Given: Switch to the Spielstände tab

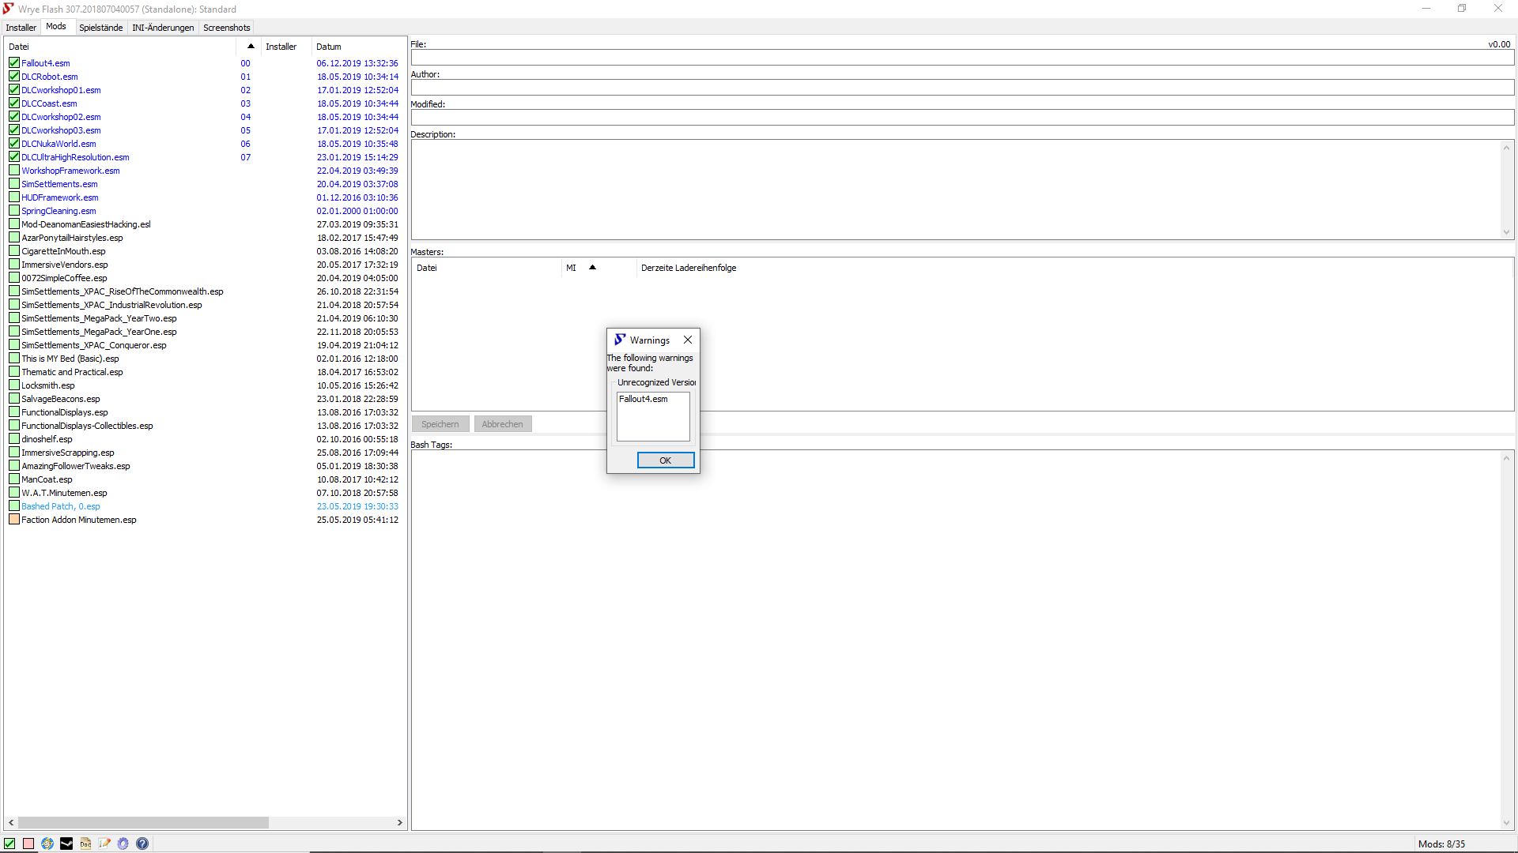Looking at the screenshot, I should pyautogui.click(x=100, y=28).
